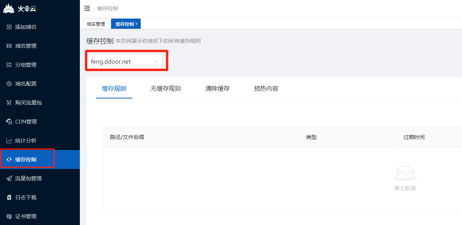Click the chevron arrow in domain selector
462x225 pixels.
pos(156,62)
